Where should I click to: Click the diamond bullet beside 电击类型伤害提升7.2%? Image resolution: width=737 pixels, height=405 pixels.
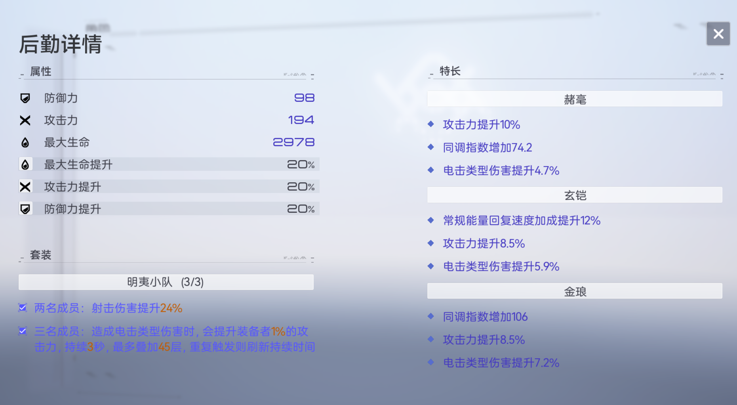[431, 362]
